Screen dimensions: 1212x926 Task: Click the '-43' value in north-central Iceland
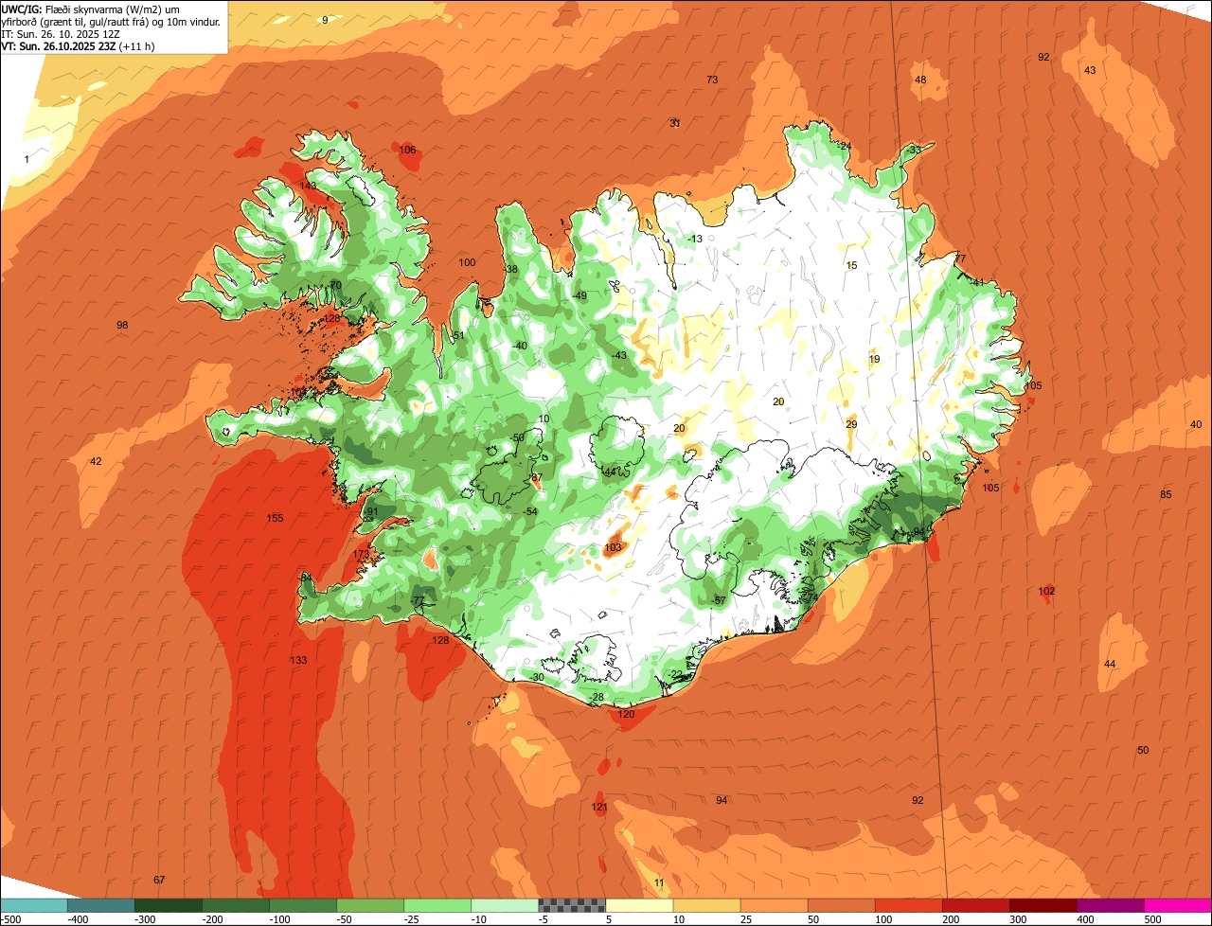click(x=618, y=355)
